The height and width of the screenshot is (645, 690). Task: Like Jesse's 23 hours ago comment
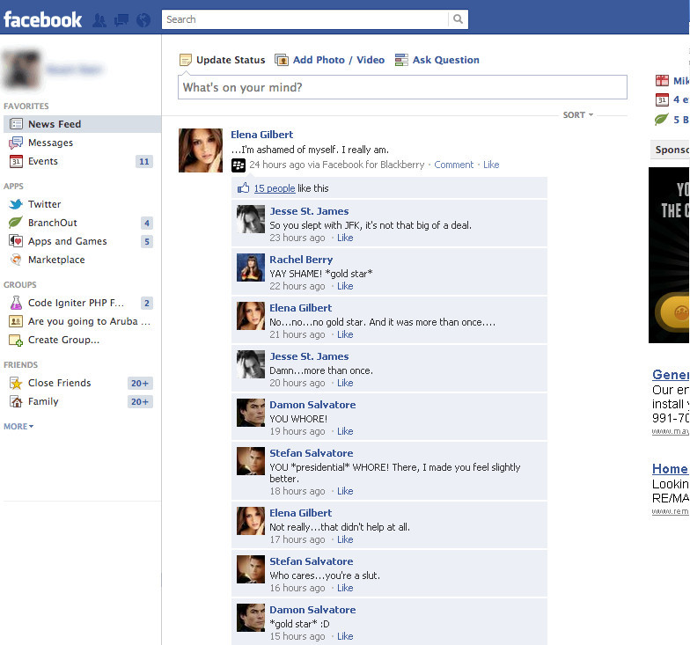click(345, 238)
